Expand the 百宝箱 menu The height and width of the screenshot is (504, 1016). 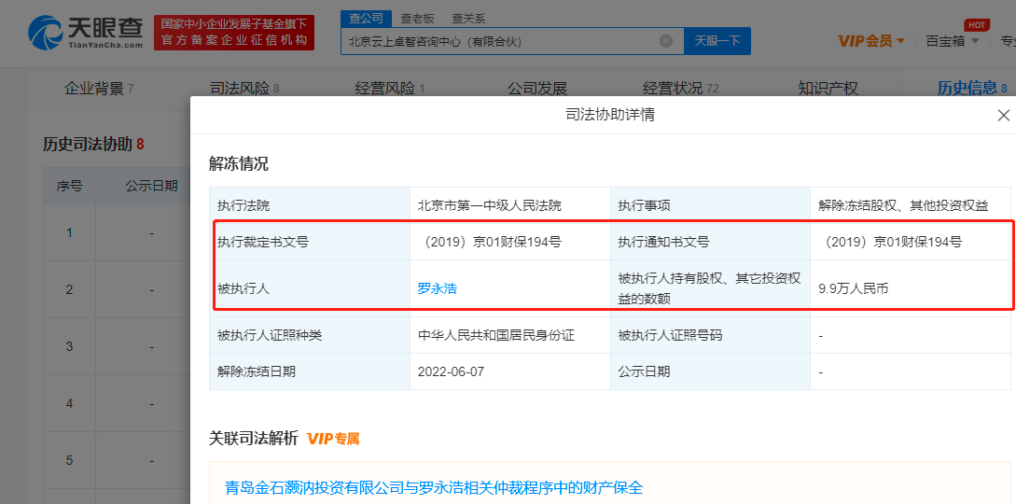point(952,41)
